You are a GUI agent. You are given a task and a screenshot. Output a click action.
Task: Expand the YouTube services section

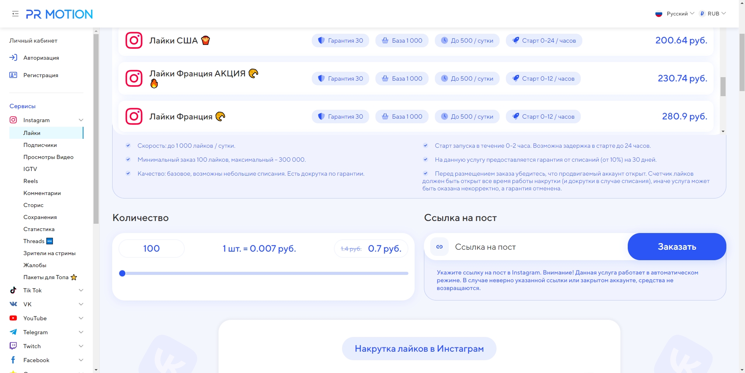81,318
